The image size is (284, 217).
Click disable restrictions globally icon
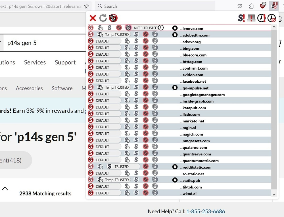(x=241, y=18)
